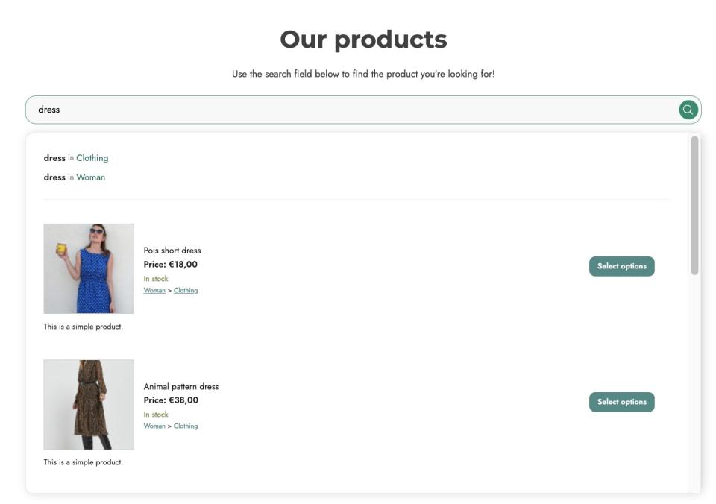Click the magnifier search icon
The image size is (716, 504).
point(687,110)
